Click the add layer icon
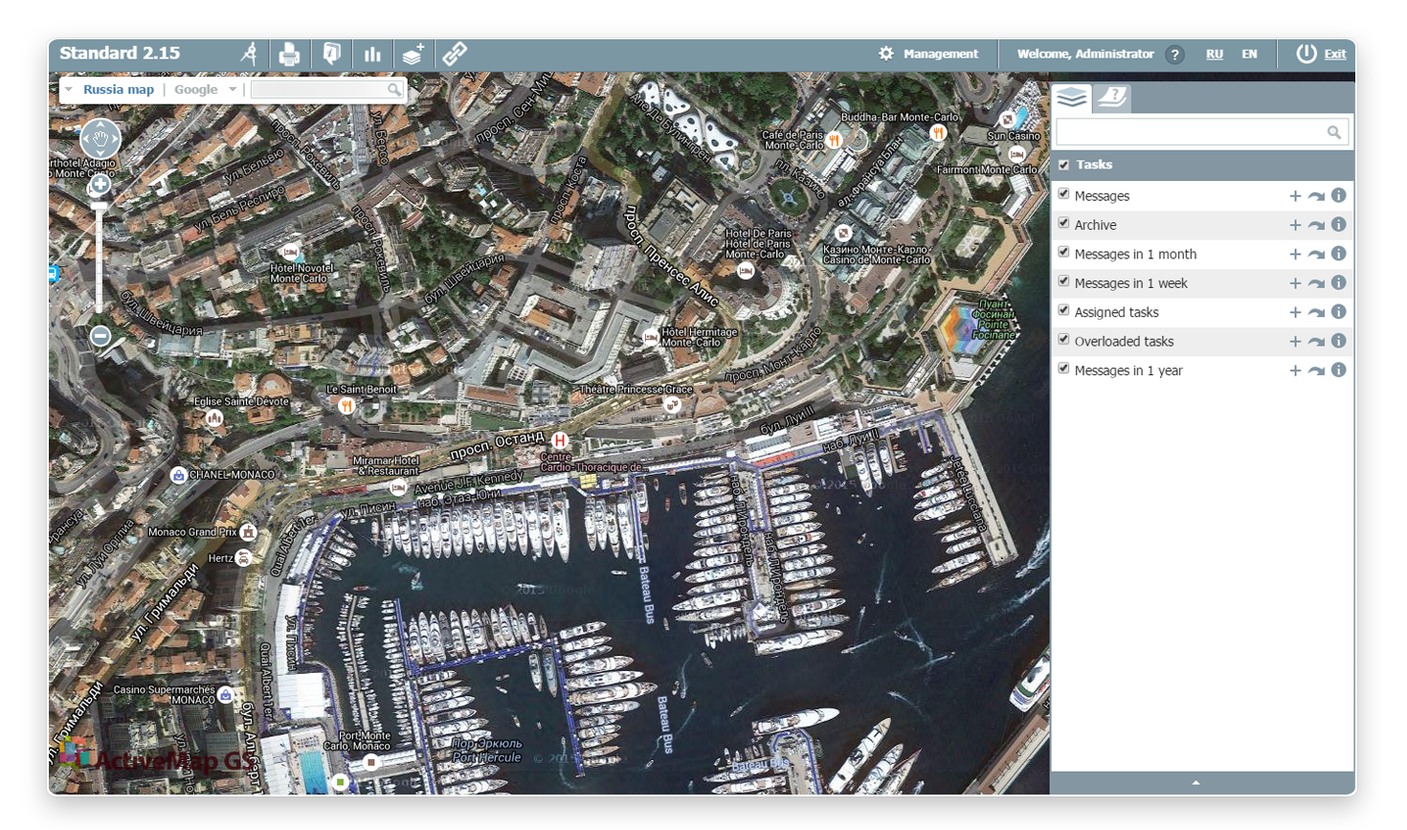The height and width of the screenshot is (830, 1407). (x=413, y=55)
